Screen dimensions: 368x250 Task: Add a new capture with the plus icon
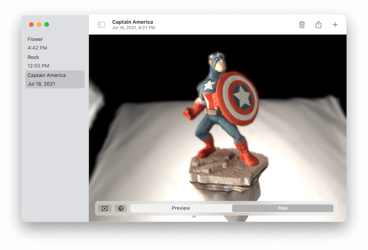coord(335,25)
